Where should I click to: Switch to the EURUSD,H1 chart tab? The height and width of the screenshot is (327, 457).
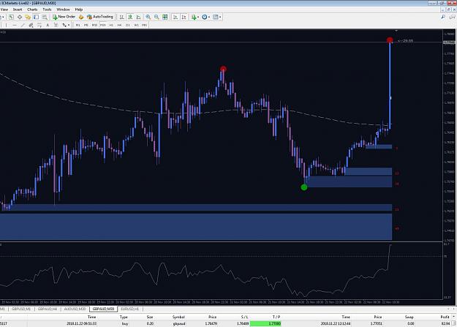point(130,309)
